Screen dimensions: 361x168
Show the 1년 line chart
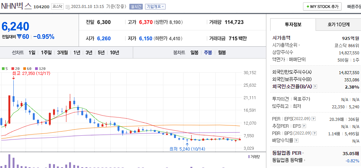click(77, 52)
